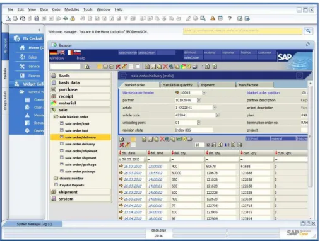The width and height of the screenshot is (320, 241).
Task: Click the rows-per-page field showing 10
Action: (x=199, y=145)
